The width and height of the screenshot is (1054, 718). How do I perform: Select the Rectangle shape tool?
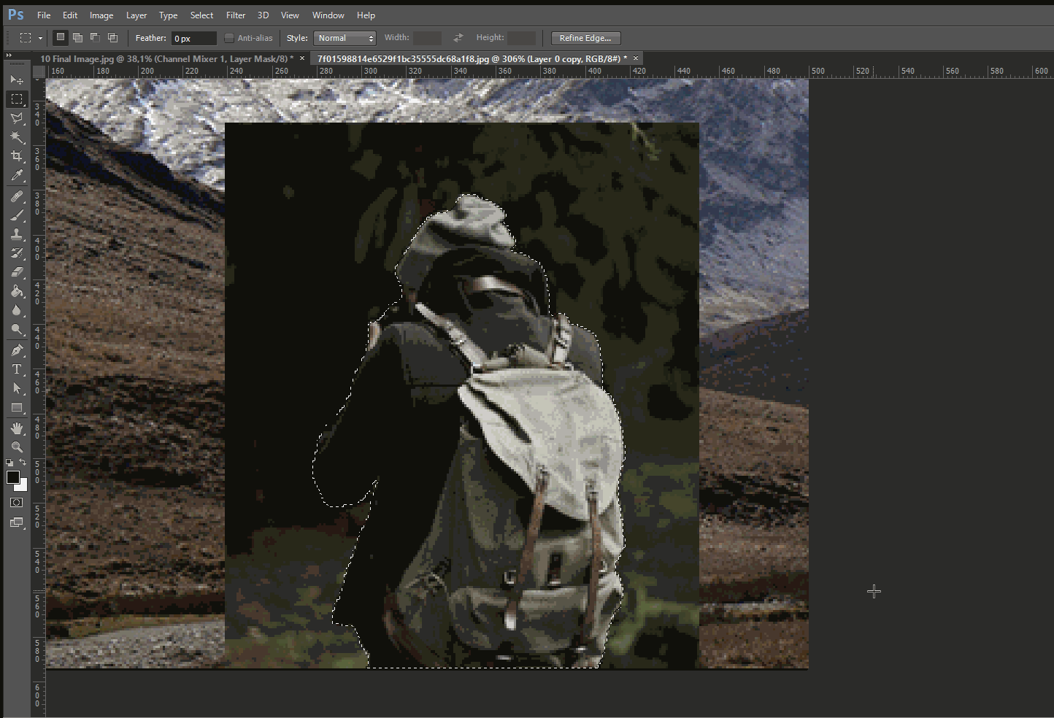[17, 407]
